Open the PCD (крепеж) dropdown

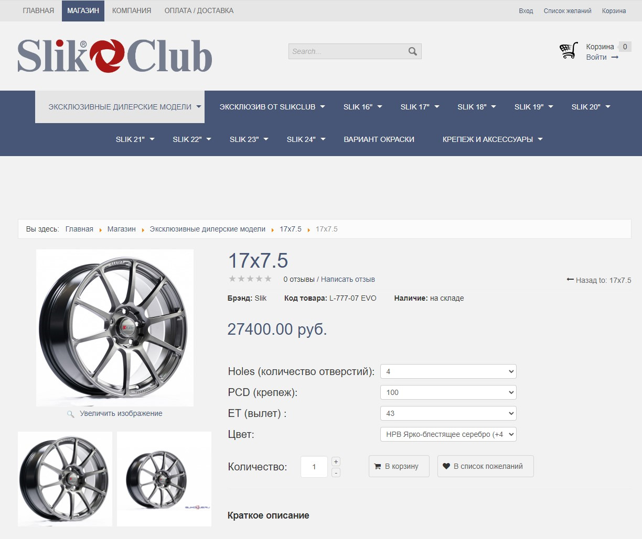(448, 392)
